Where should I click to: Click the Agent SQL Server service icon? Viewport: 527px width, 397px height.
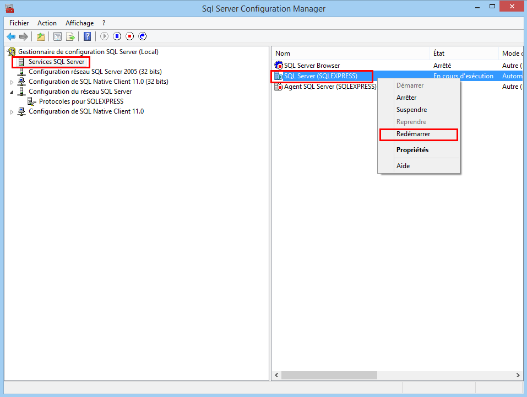[x=279, y=87]
